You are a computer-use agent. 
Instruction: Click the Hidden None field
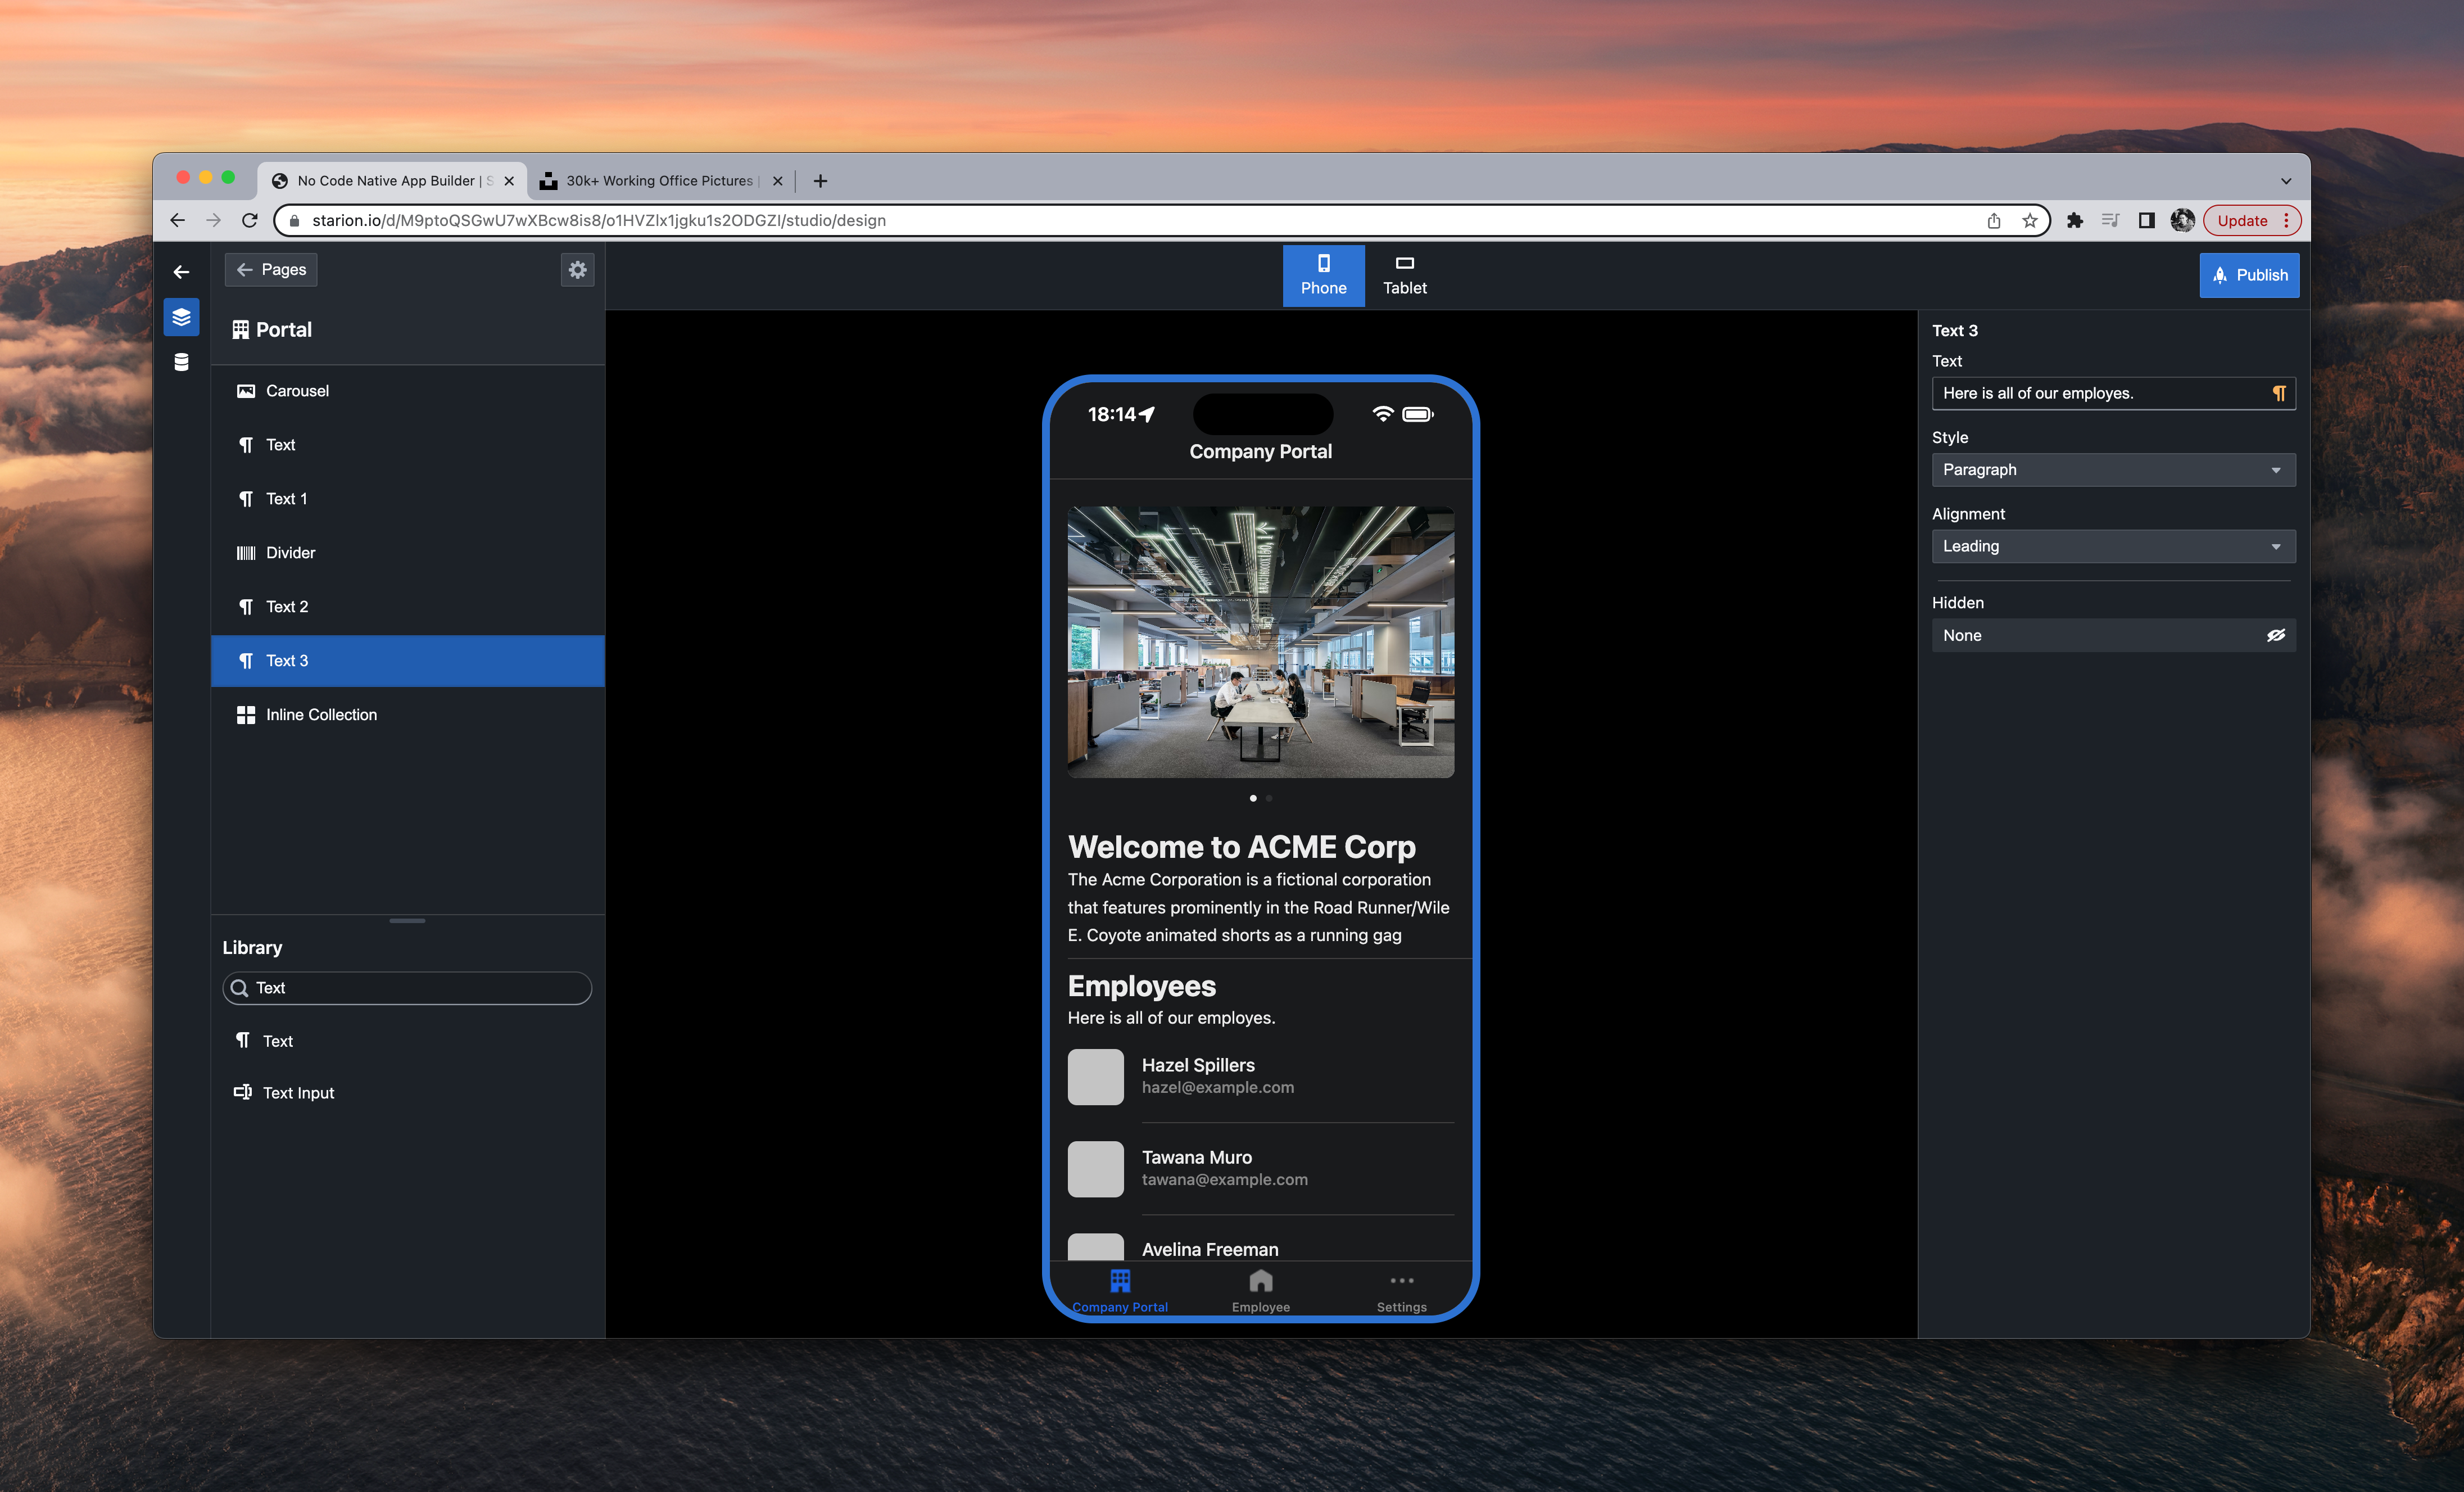[x=2113, y=635]
